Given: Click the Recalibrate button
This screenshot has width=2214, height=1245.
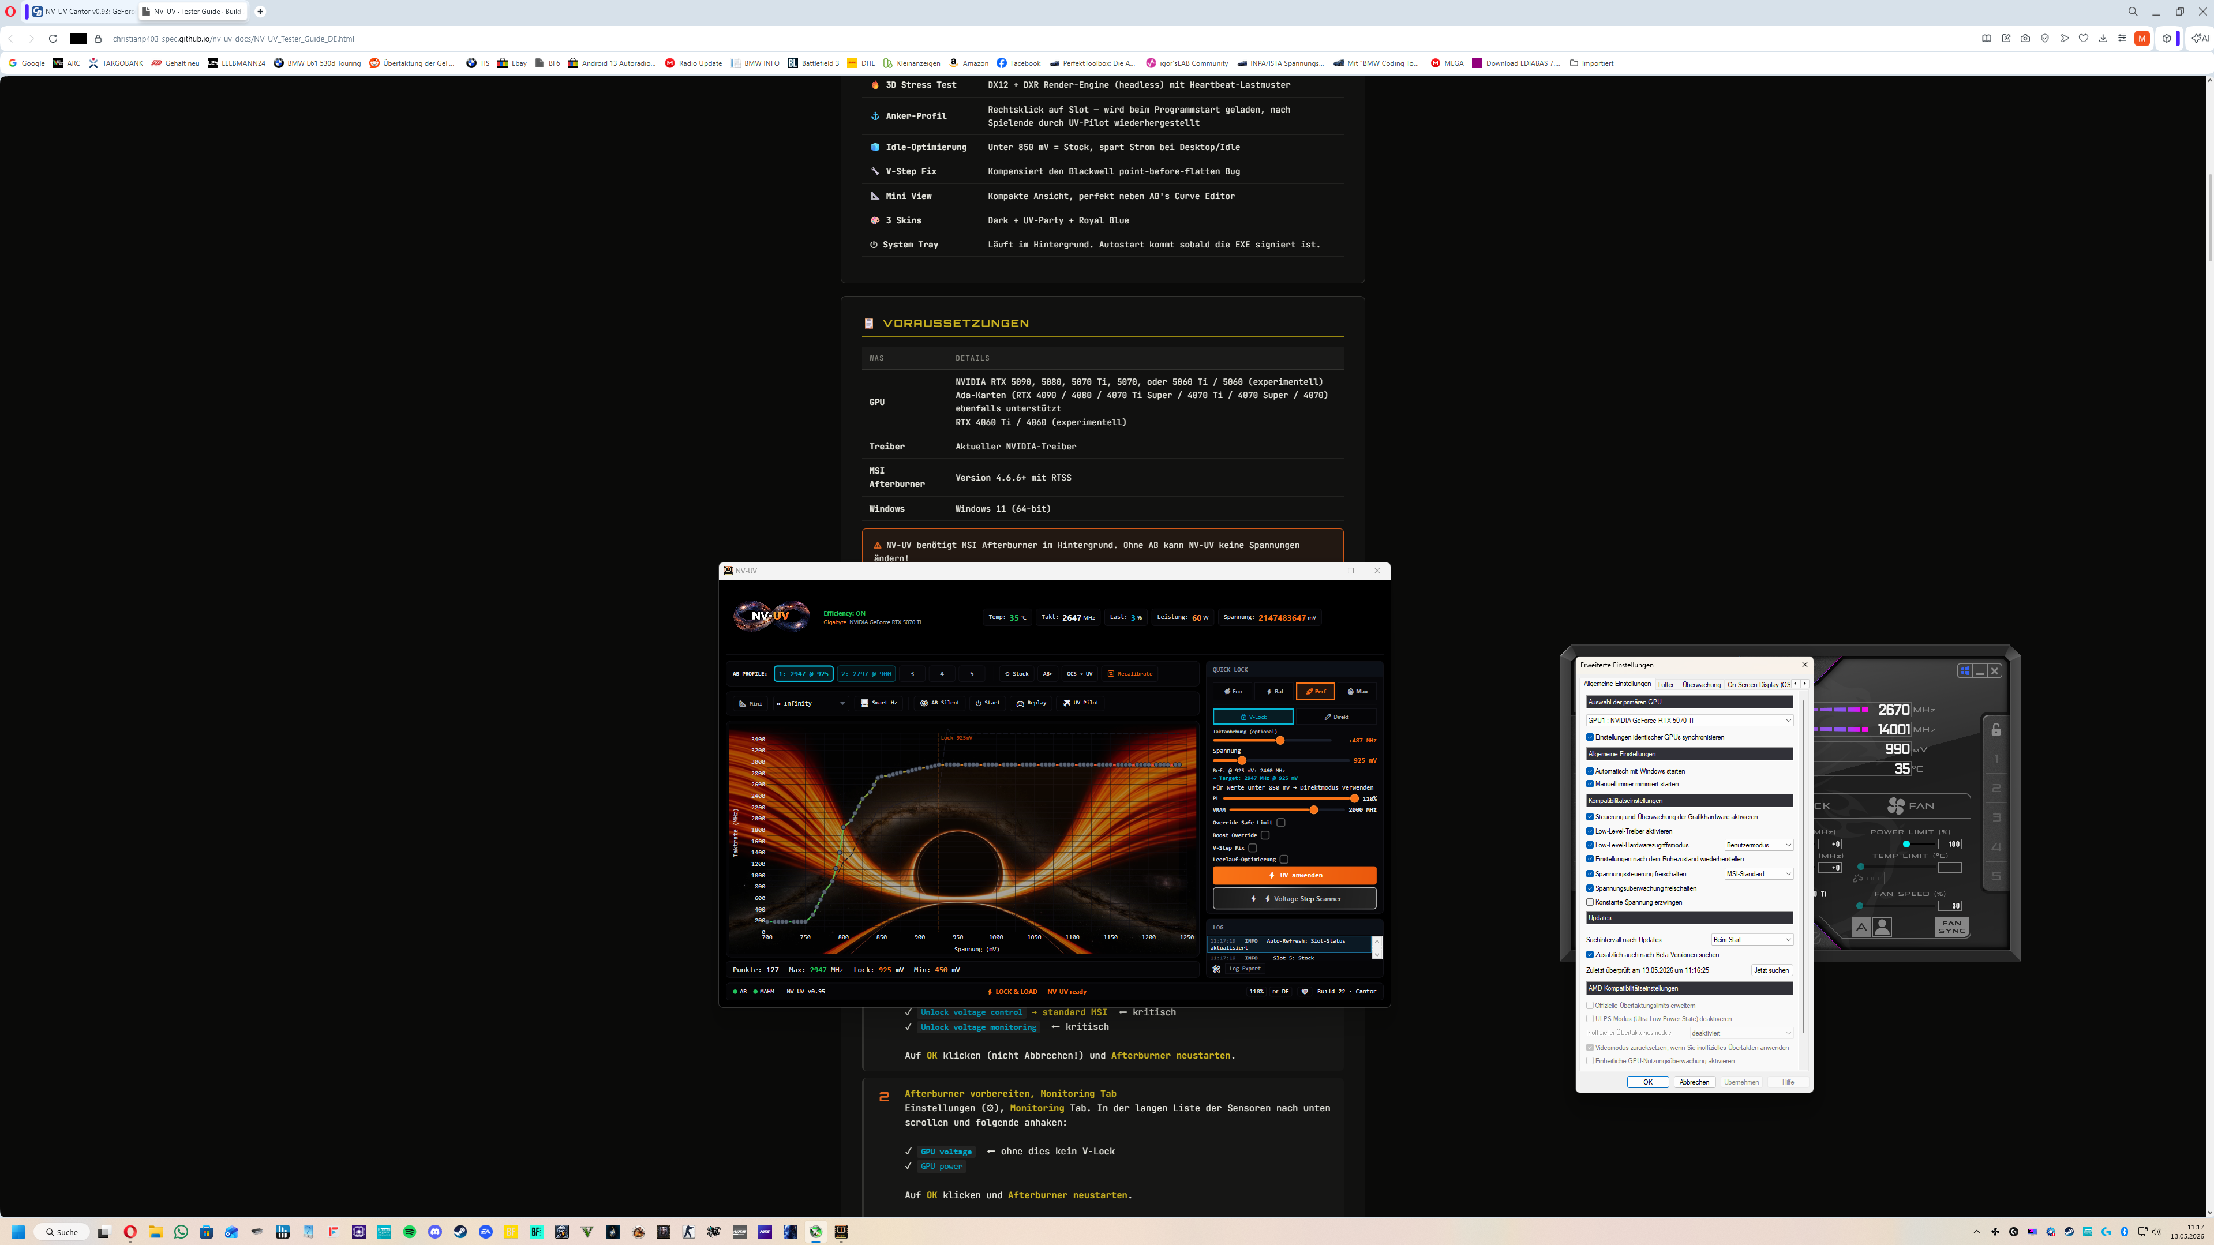Looking at the screenshot, I should [x=1130, y=674].
